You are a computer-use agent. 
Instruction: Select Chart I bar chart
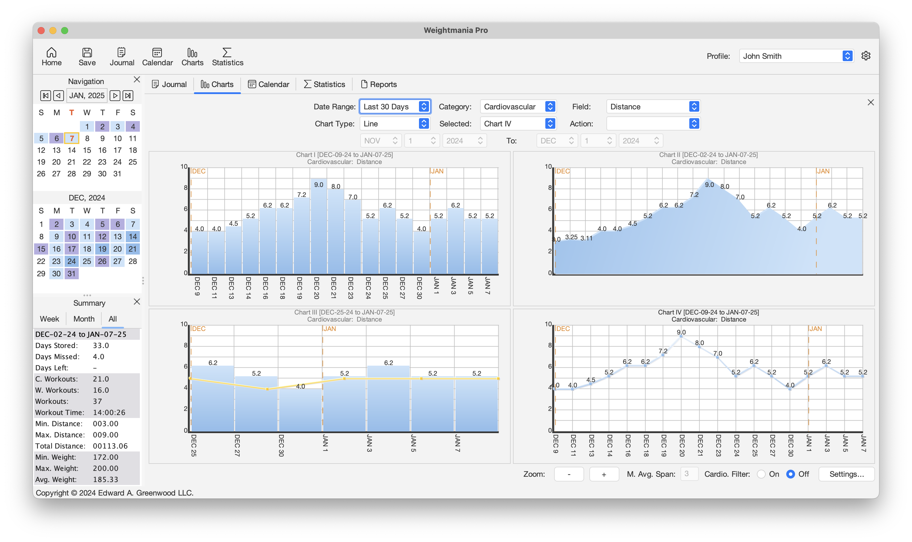click(329, 229)
